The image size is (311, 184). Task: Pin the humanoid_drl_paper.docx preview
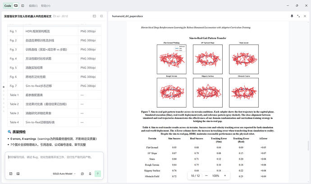292,16
